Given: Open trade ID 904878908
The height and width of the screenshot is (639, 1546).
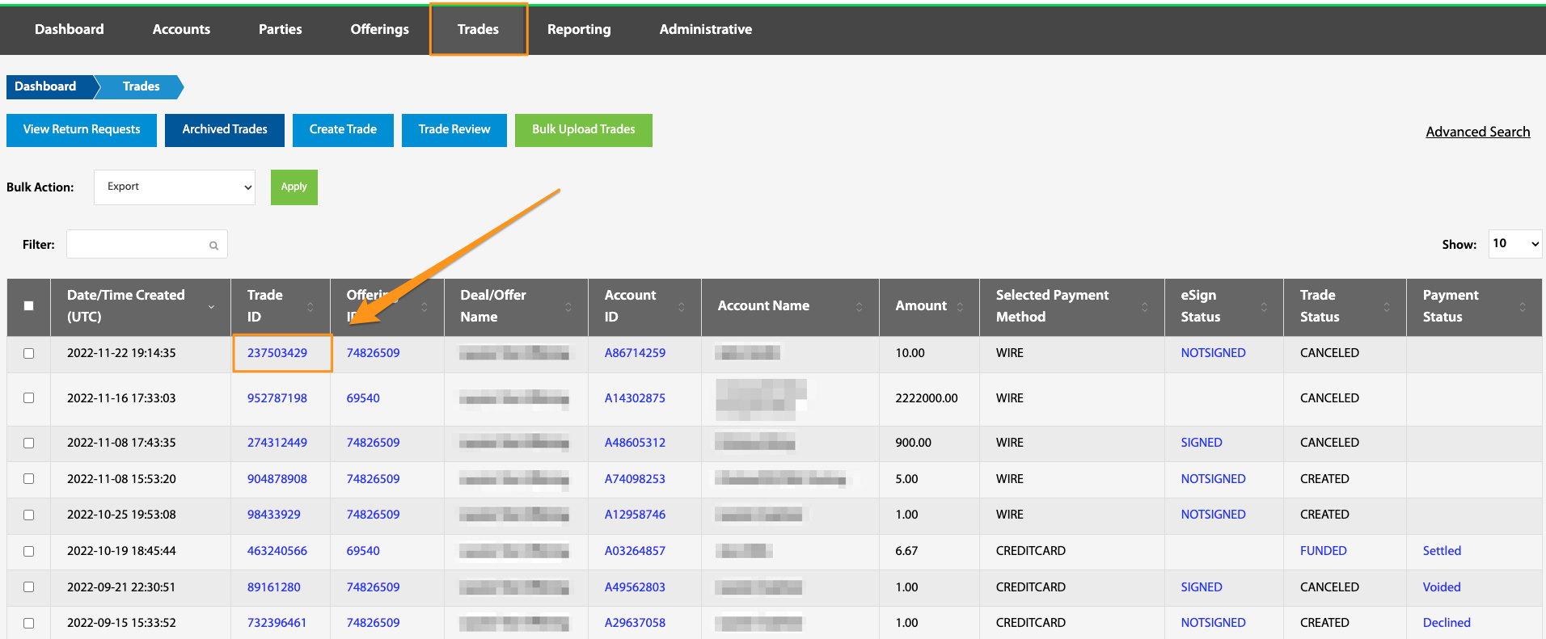Looking at the screenshot, I should pyautogui.click(x=277, y=479).
